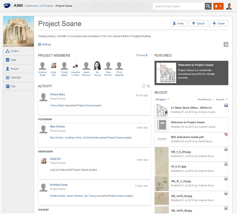The width and height of the screenshot is (237, 215).
Task: Refresh the activity feed
Action: pyautogui.click(x=144, y=87)
